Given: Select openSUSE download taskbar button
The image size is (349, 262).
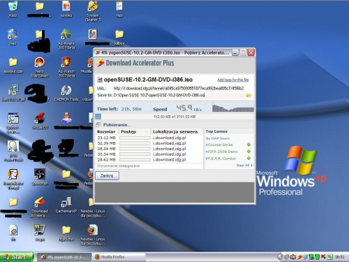Looking at the screenshot, I should pyautogui.click(x=64, y=257).
